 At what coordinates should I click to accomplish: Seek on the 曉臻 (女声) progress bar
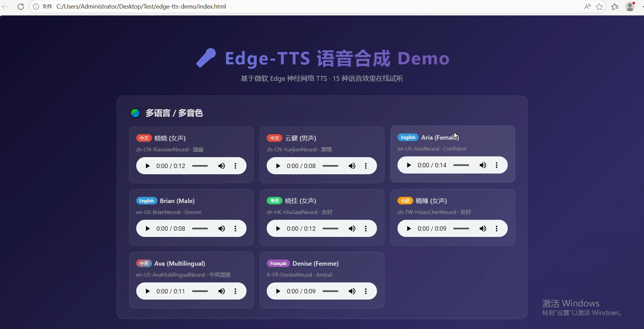pos(461,229)
